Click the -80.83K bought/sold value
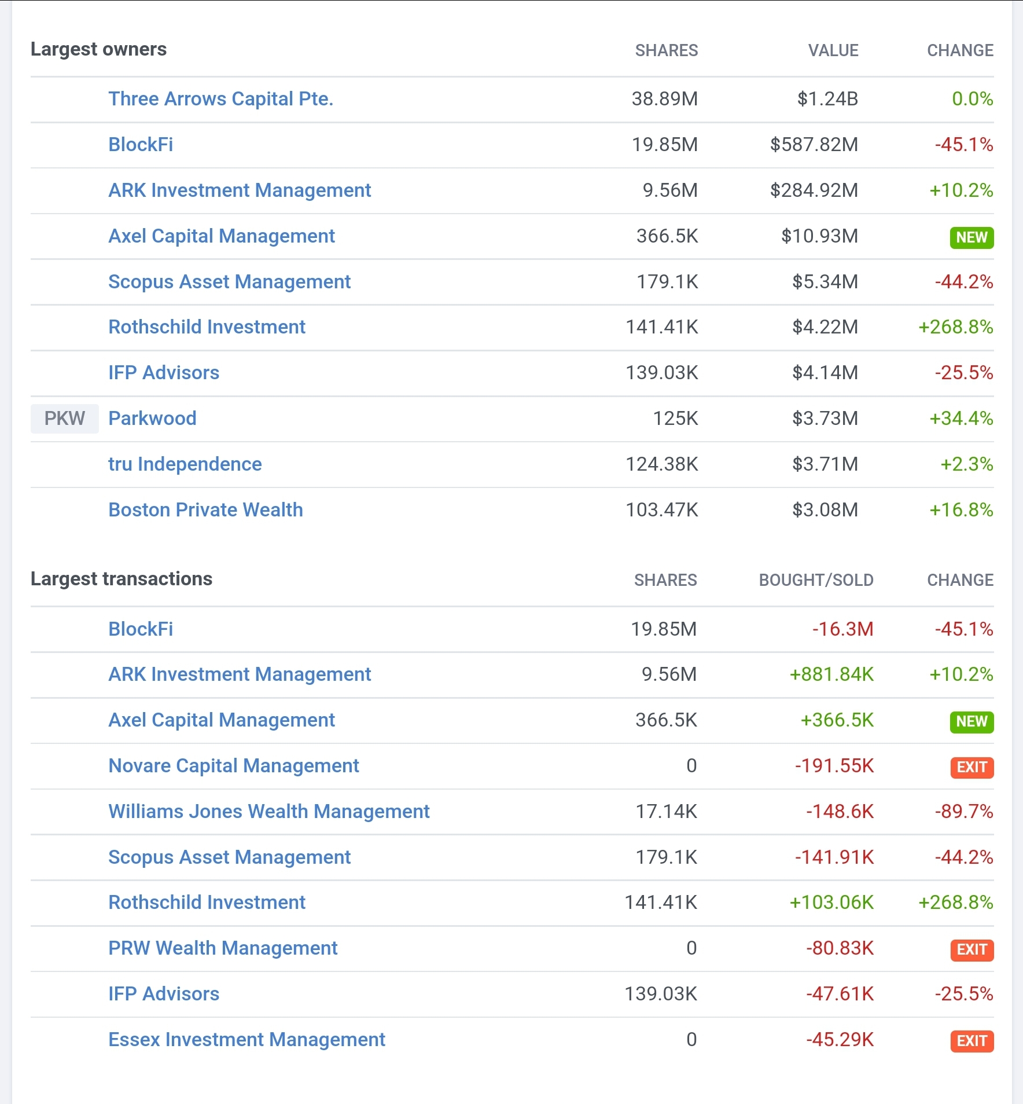 (840, 948)
